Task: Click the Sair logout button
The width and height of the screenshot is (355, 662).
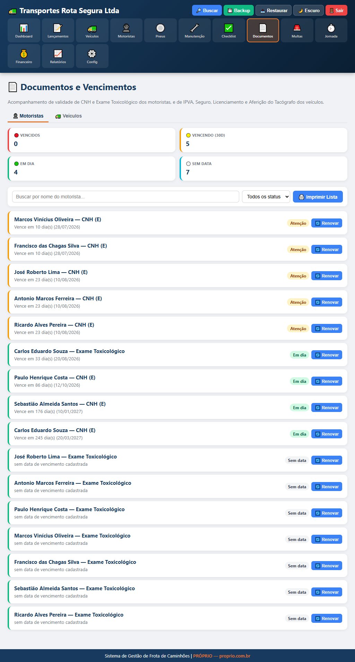Action: tap(336, 10)
